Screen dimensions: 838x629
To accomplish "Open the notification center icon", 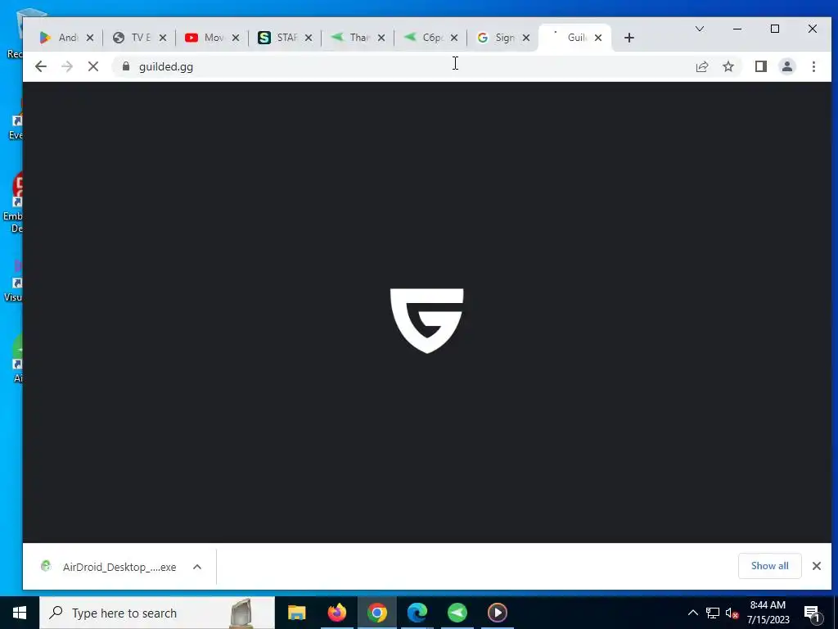I will click(x=813, y=613).
